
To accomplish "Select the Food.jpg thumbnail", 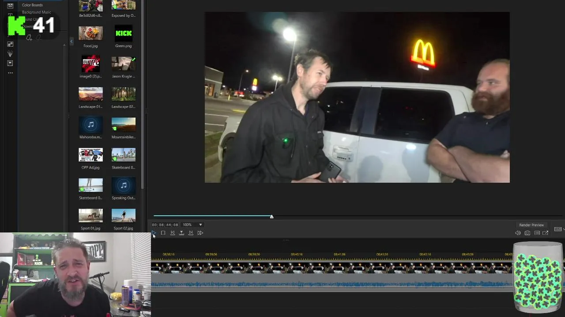I will 90,34.
